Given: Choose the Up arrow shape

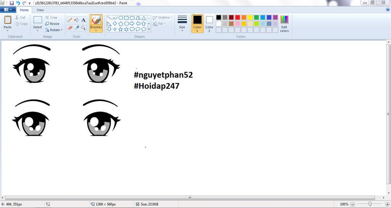Looking at the screenshot, I should coord(144,24).
